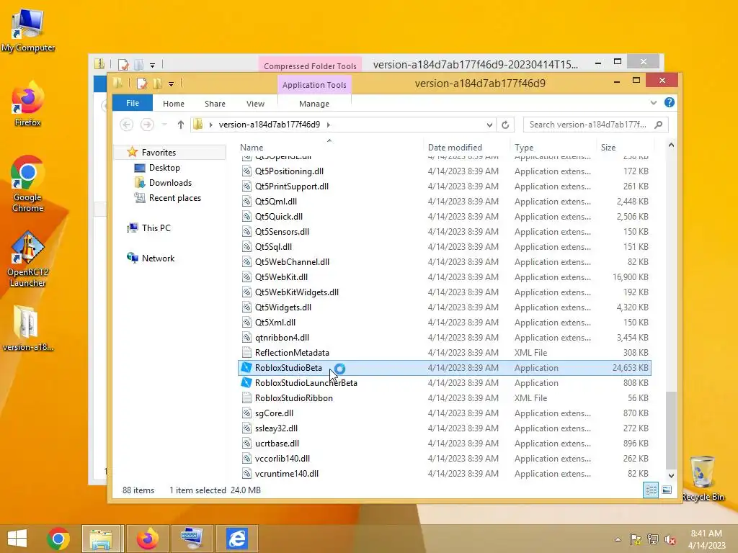Open Downloads in the navigation pane

[170, 182]
